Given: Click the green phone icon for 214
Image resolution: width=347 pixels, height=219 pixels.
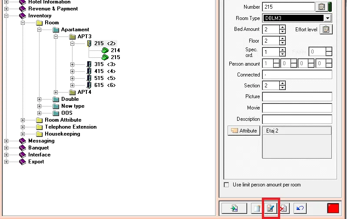Looking at the screenshot, I should pos(105,50).
